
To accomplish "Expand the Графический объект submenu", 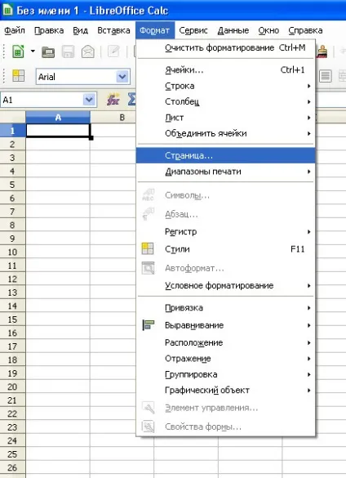I will click(x=225, y=391).
